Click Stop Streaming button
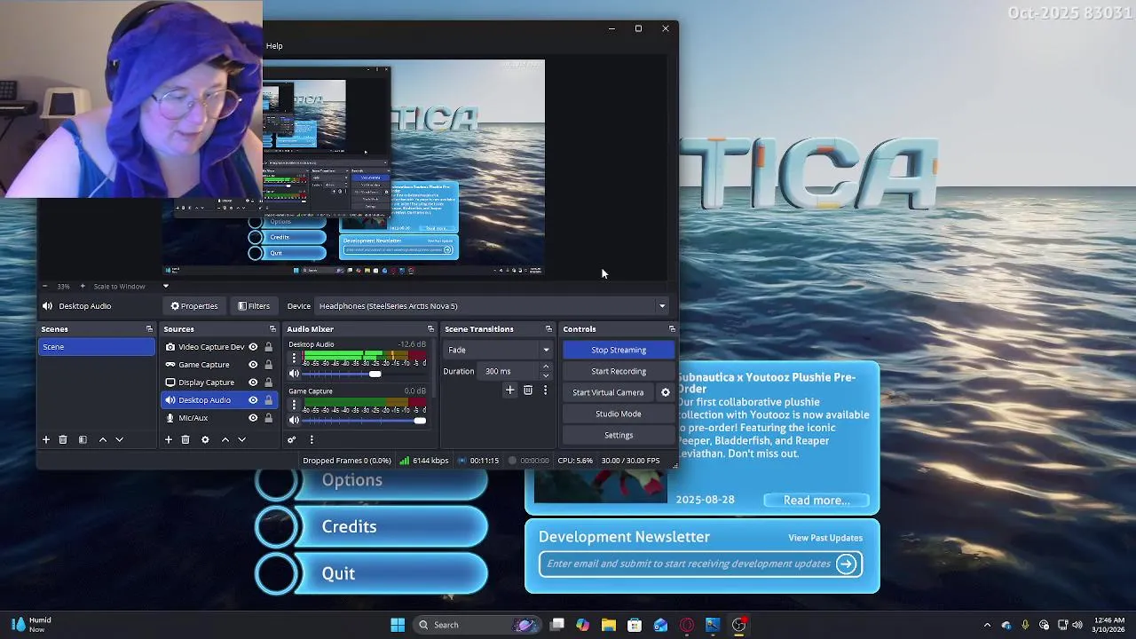This screenshot has height=639, width=1136. tap(619, 350)
